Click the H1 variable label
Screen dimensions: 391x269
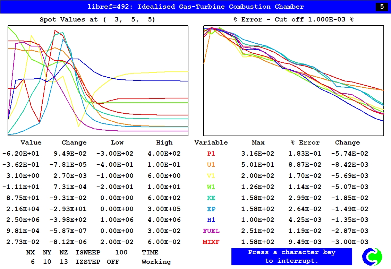pyautogui.click(x=211, y=220)
